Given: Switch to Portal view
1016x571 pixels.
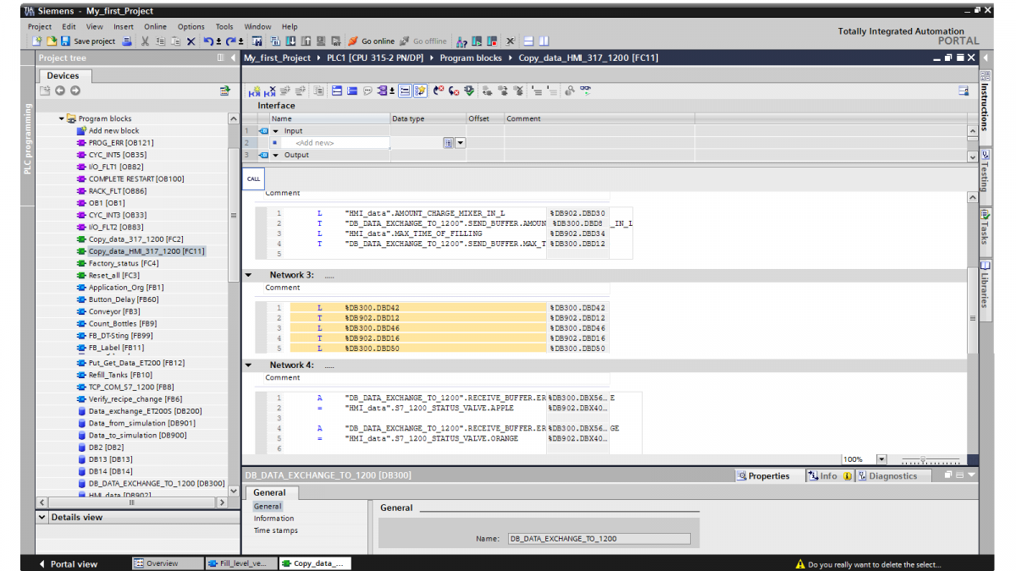Looking at the screenshot, I should pos(68,564).
